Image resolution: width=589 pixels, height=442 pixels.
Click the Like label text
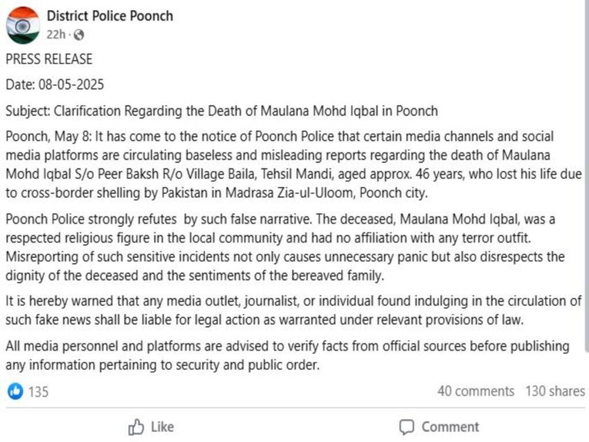162,427
